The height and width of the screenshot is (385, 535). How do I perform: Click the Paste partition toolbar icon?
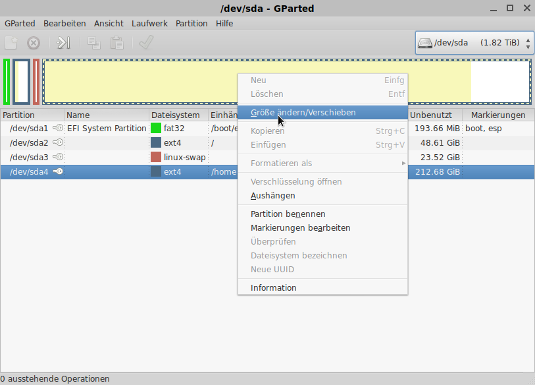(116, 43)
